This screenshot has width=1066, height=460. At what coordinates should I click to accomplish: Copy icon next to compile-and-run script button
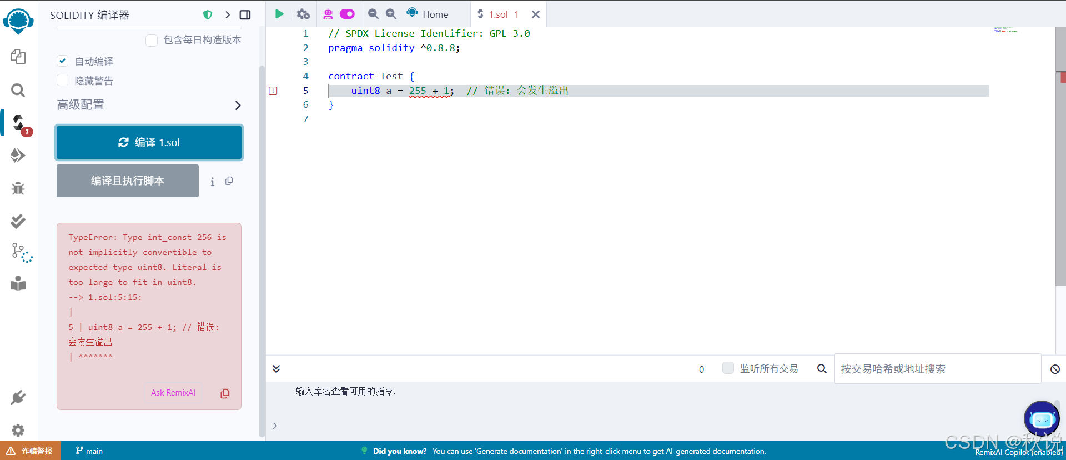click(x=229, y=181)
